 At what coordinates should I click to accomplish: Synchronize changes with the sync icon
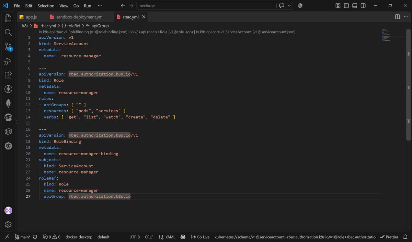point(35,237)
